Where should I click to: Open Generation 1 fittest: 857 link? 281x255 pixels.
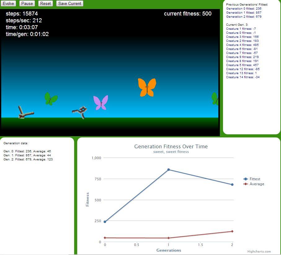coord(244,12)
